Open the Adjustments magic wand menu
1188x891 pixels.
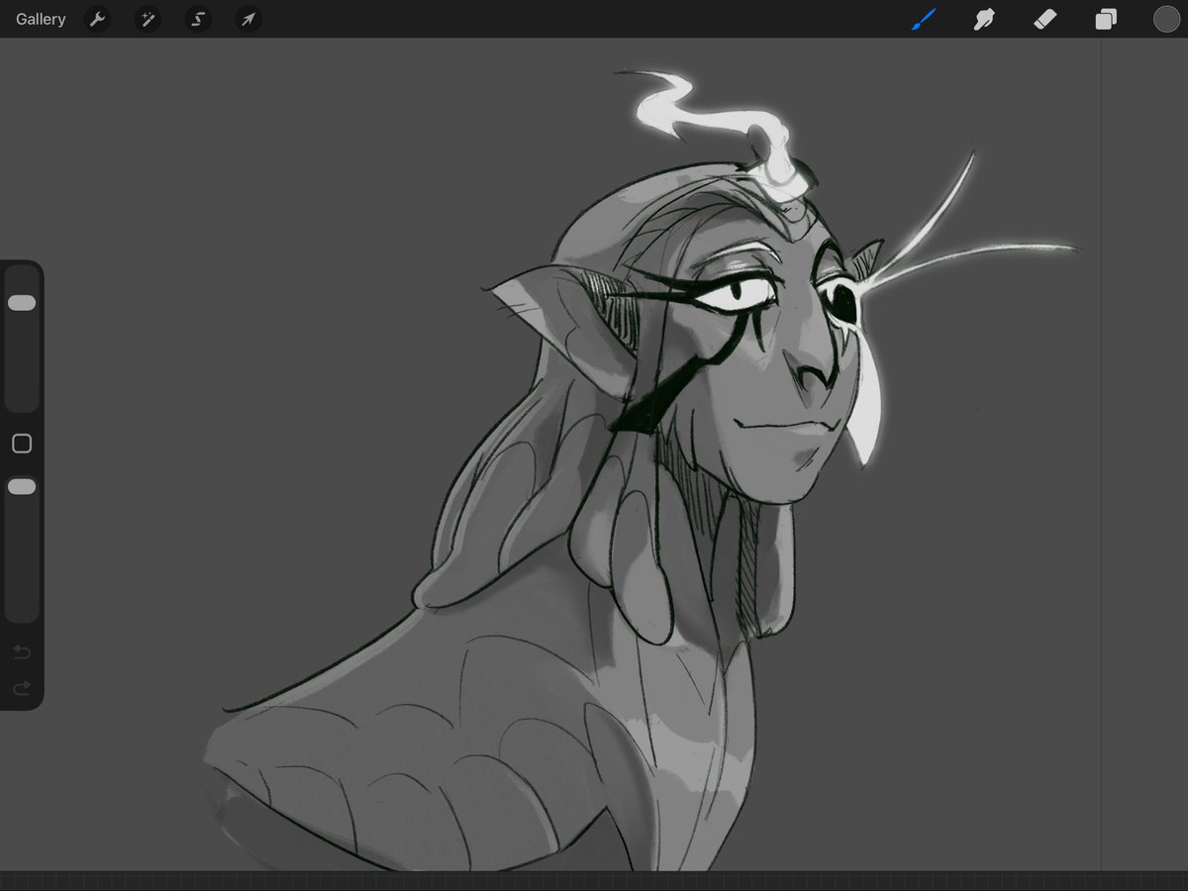(x=148, y=19)
